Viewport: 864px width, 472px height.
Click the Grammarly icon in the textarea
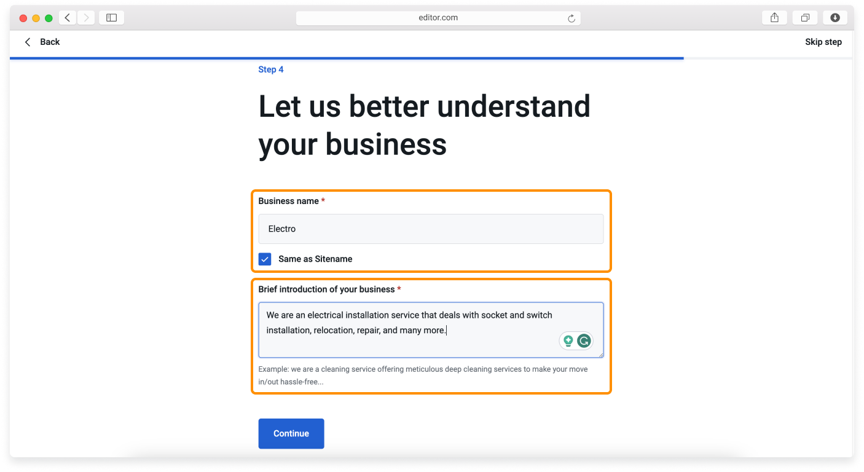click(584, 340)
